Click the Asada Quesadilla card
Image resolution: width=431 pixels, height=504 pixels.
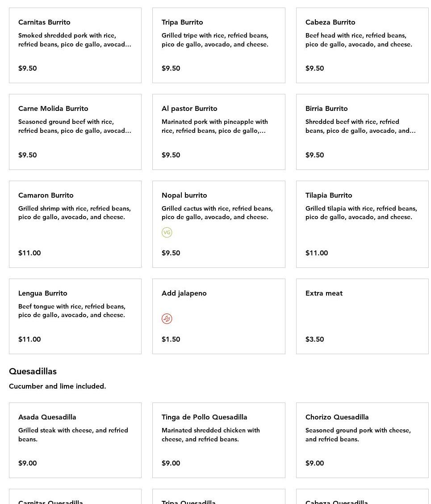coord(75,440)
